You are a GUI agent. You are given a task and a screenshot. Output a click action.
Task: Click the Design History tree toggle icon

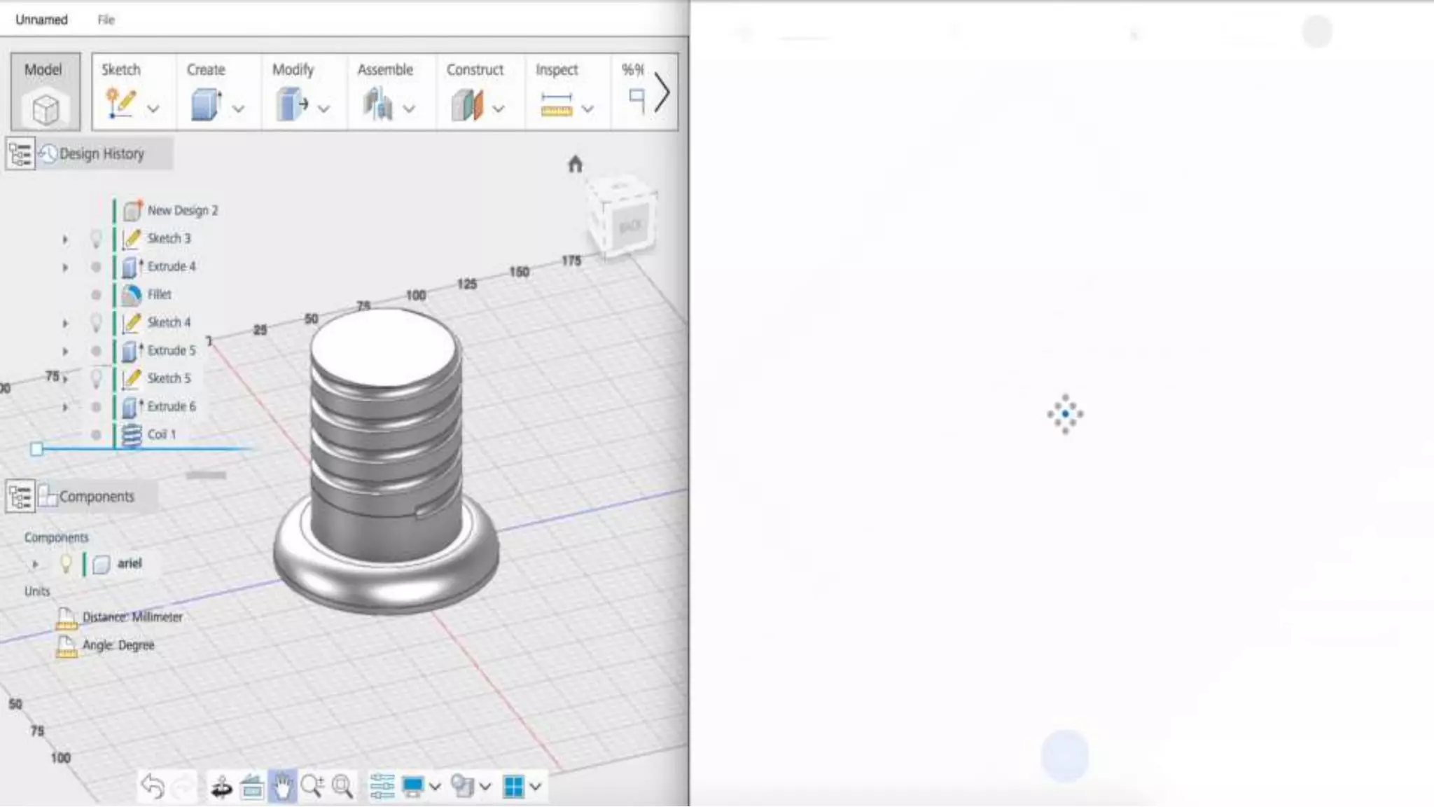[20, 153]
